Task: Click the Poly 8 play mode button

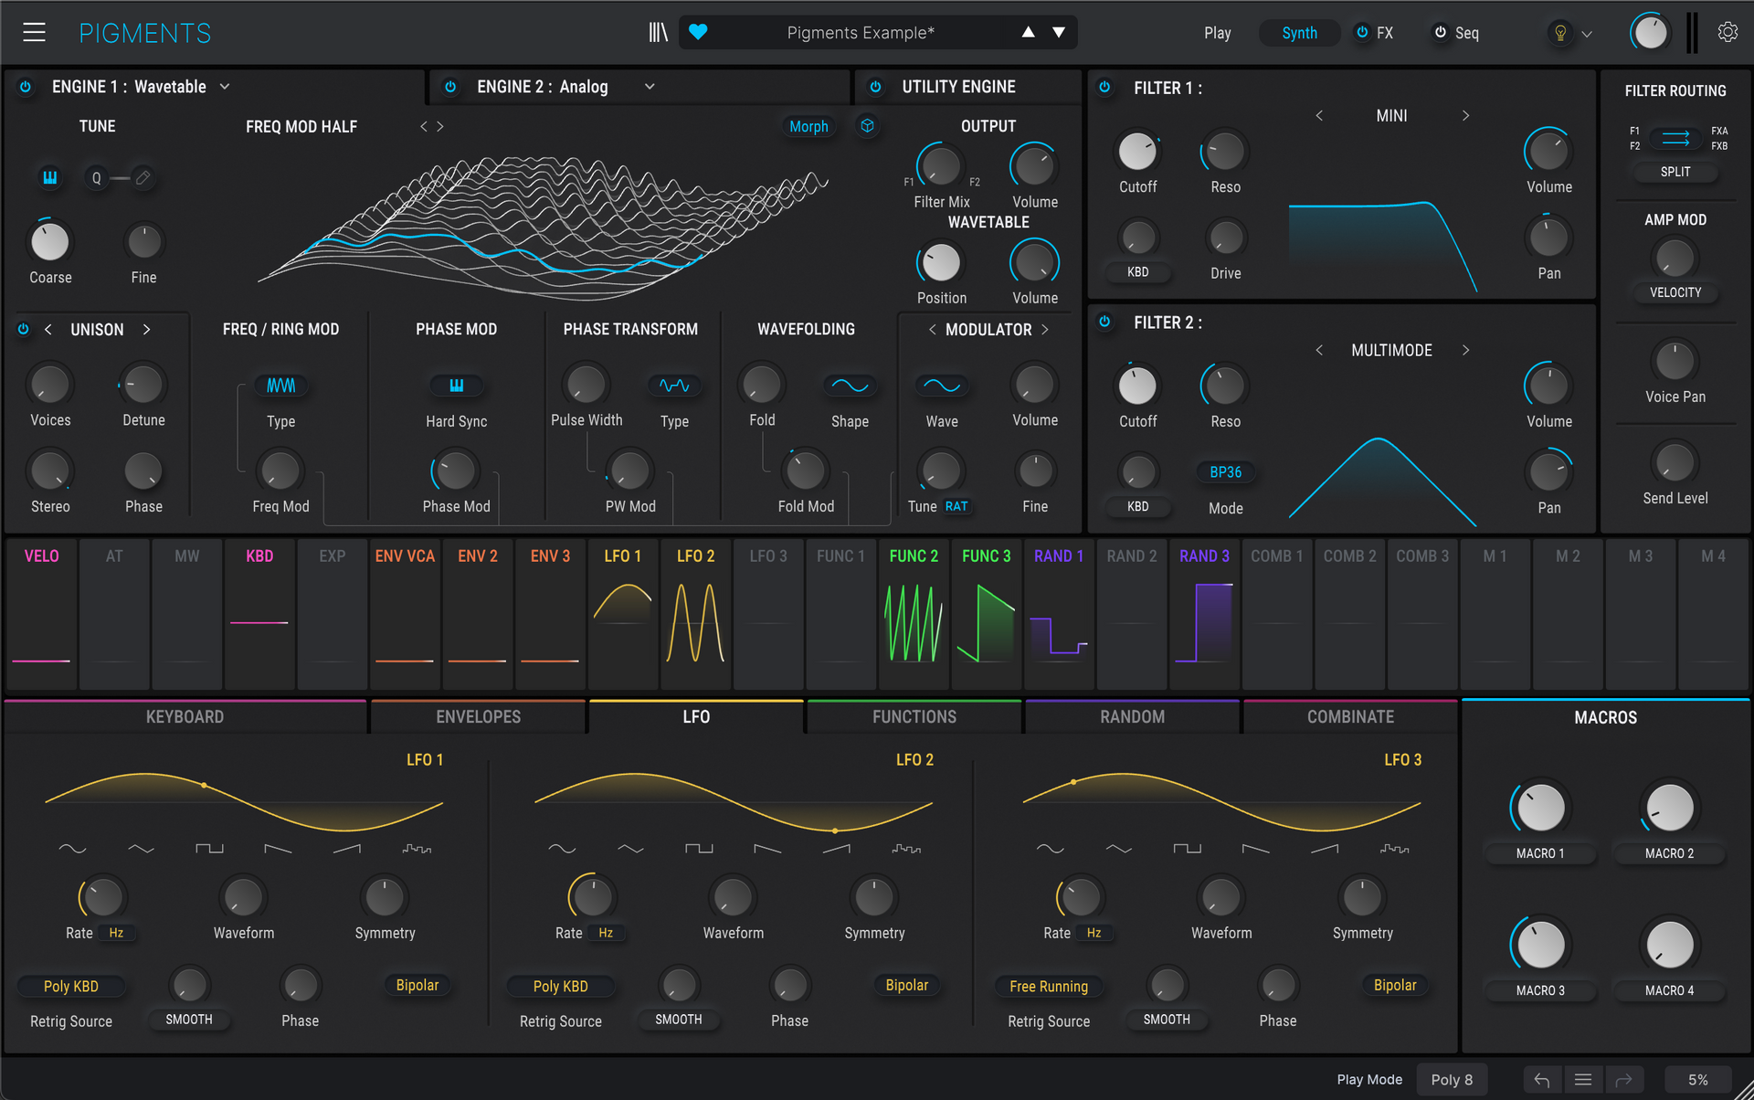Action: click(1452, 1080)
